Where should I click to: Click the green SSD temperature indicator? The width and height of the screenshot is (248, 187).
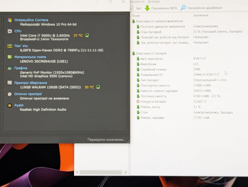pyautogui.click(x=98, y=87)
